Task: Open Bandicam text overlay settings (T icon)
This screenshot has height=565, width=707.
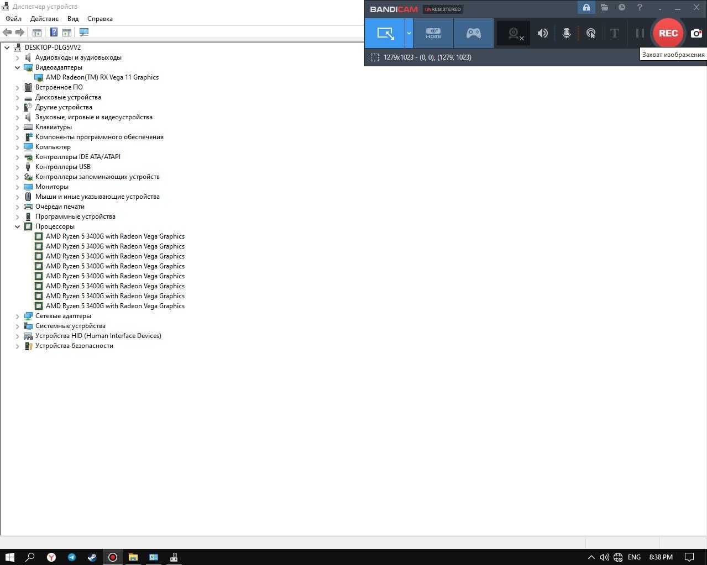Action: tap(614, 33)
